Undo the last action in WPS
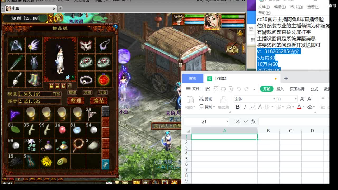The height and width of the screenshot is (190, 338). click(x=239, y=89)
